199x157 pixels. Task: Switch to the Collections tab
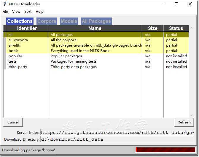coord(20,21)
